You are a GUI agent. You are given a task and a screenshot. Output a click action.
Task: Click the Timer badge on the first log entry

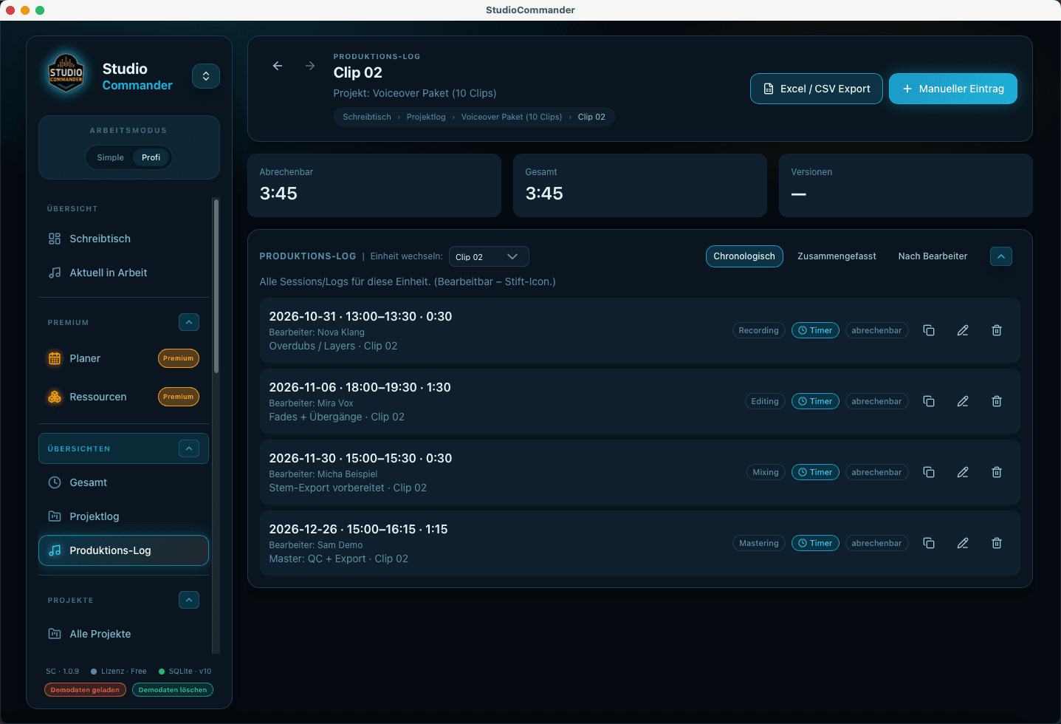[x=814, y=330]
